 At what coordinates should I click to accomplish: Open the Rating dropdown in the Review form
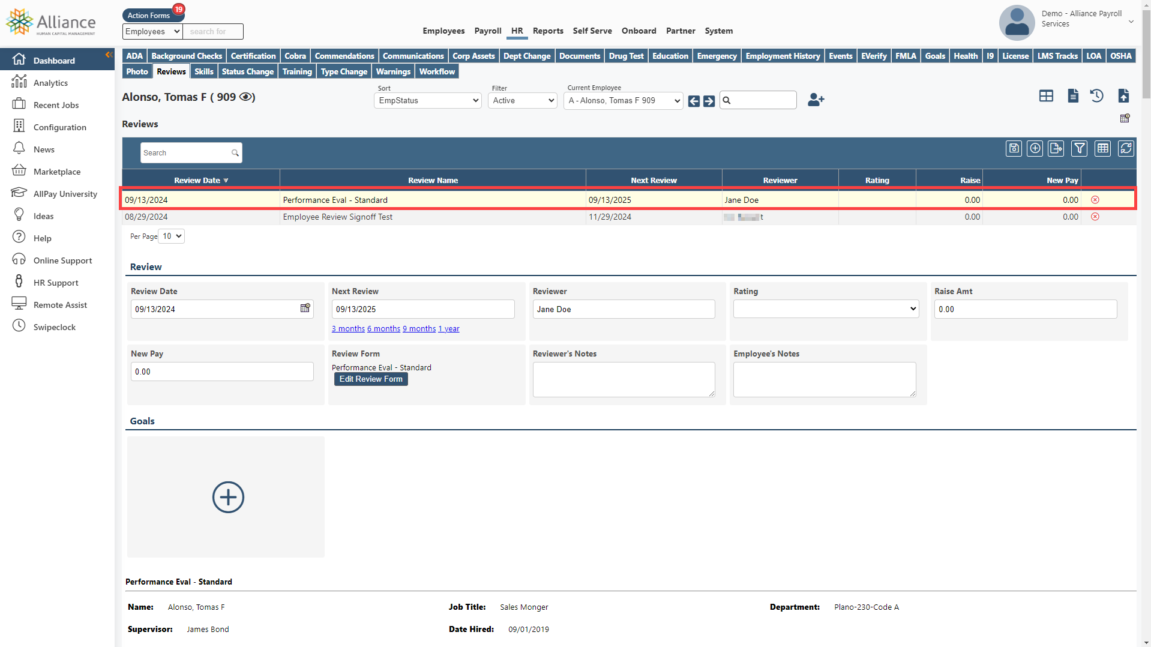[826, 309]
